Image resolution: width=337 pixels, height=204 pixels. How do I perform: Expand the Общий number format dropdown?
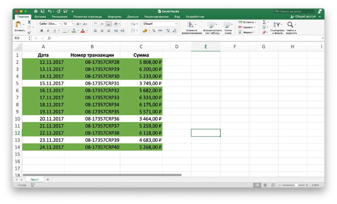[x=176, y=24]
